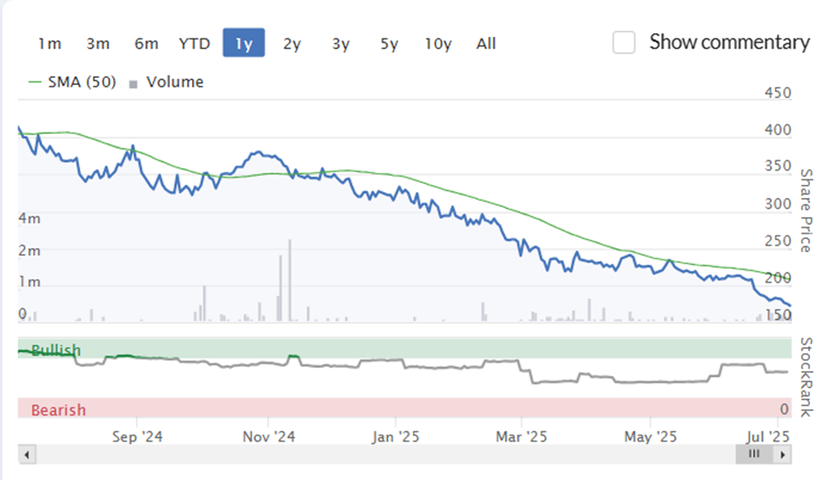Click the 4m volume axis label
Image resolution: width=824 pixels, height=480 pixels.
(30, 218)
